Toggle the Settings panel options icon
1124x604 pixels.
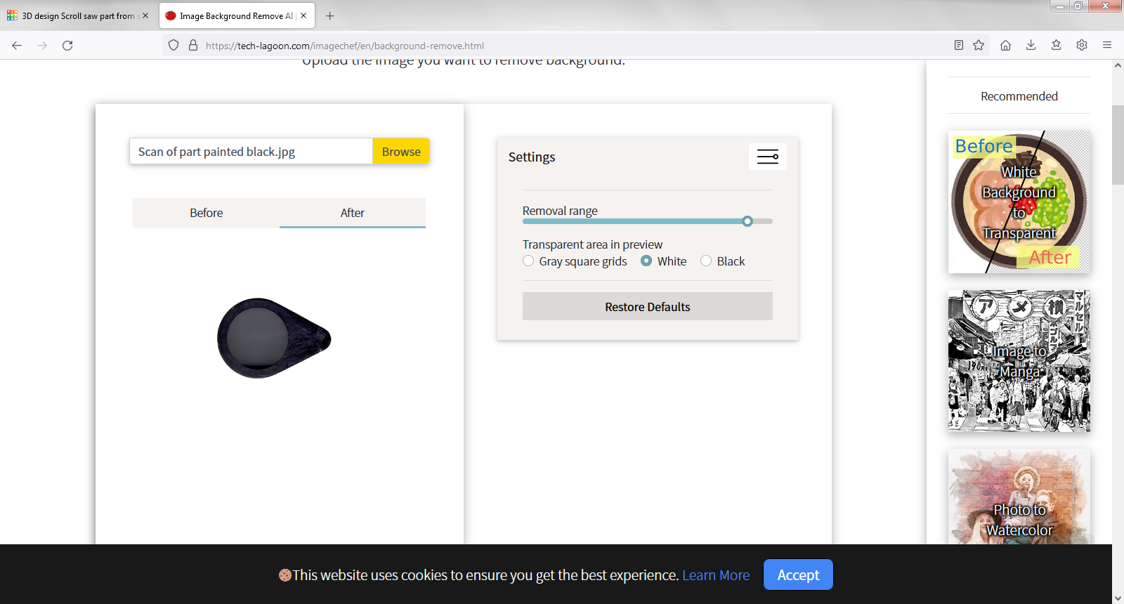coord(768,157)
